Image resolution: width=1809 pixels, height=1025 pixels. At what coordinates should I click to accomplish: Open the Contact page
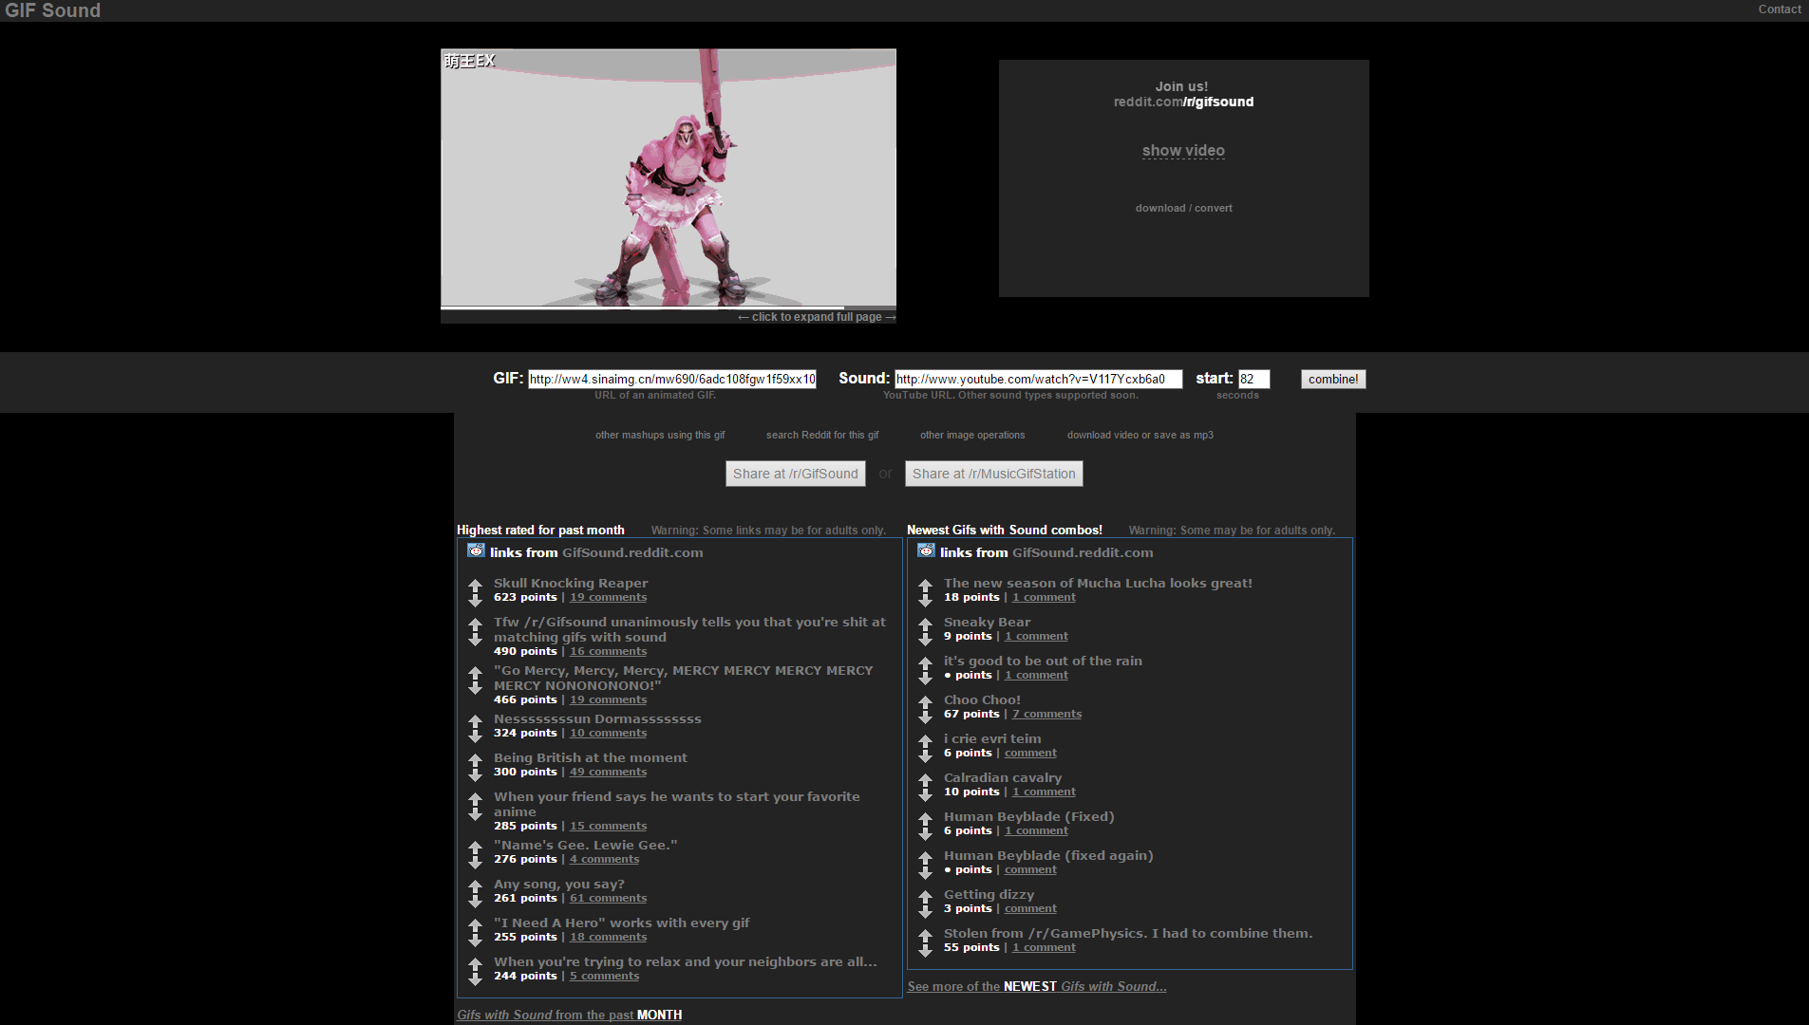pos(1780,9)
